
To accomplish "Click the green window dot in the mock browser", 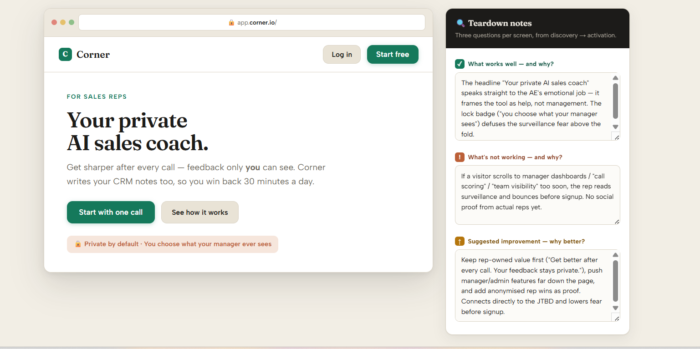I will (72, 22).
